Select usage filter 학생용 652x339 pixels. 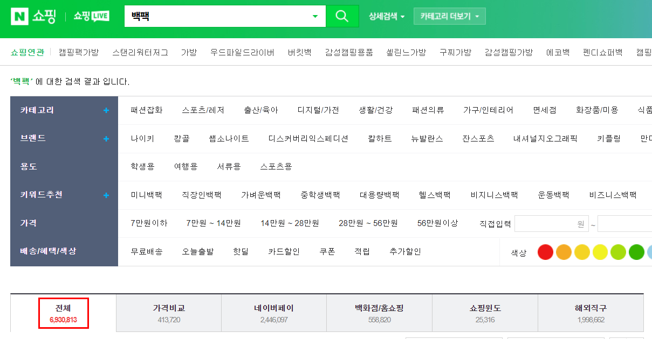142,167
